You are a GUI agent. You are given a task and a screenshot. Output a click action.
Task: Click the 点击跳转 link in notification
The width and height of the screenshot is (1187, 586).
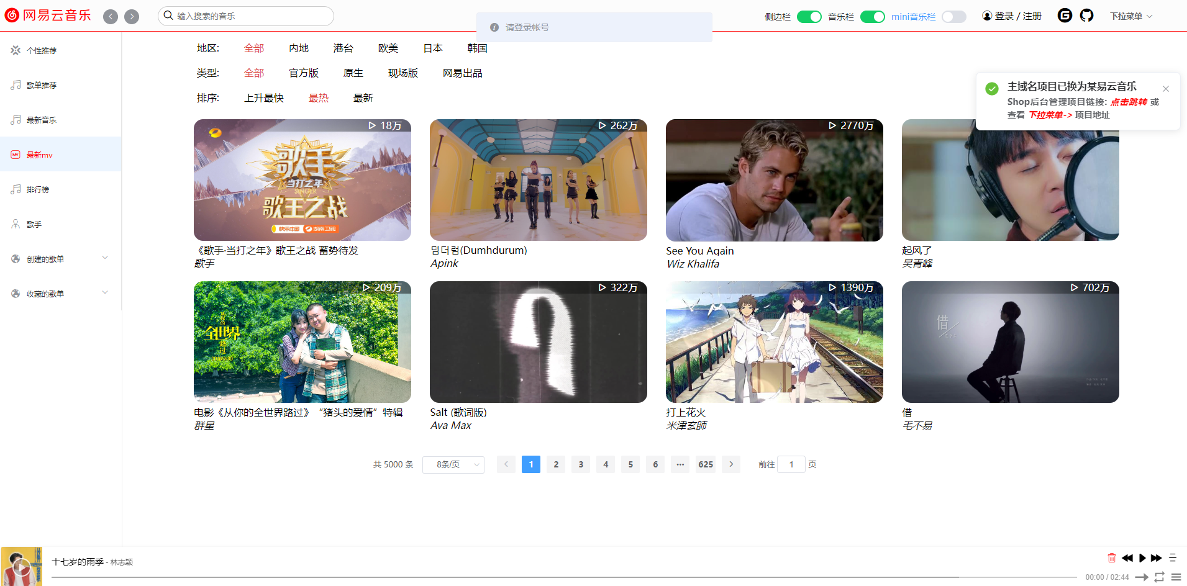[1129, 102]
